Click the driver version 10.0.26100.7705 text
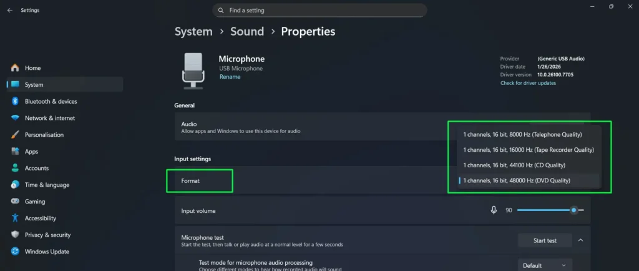Image resolution: width=639 pixels, height=271 pixels. point(555,75)
